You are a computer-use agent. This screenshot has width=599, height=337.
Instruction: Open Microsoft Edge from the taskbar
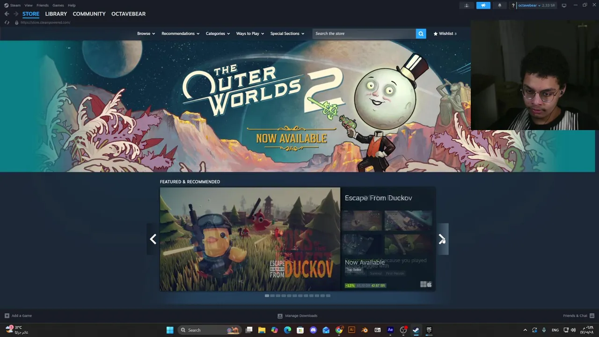(287, 330)
